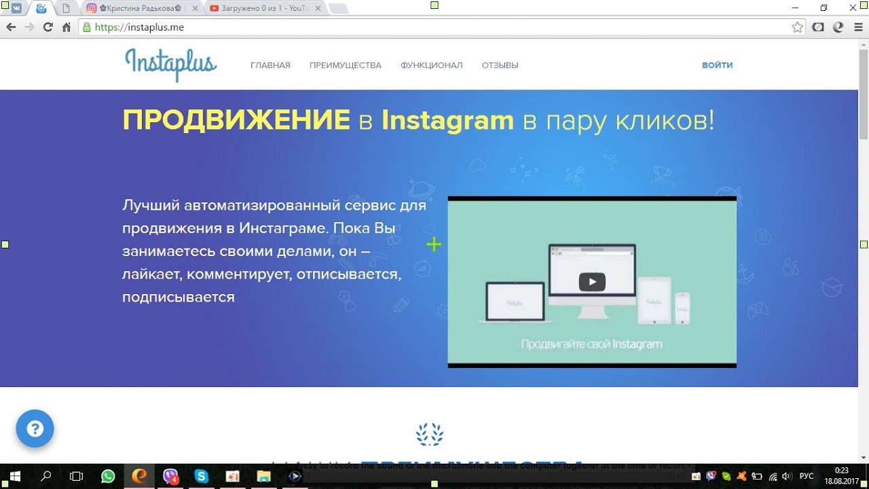Click the scrollbar down arrow
The image size is (869, 489).
tap(864, 458)
